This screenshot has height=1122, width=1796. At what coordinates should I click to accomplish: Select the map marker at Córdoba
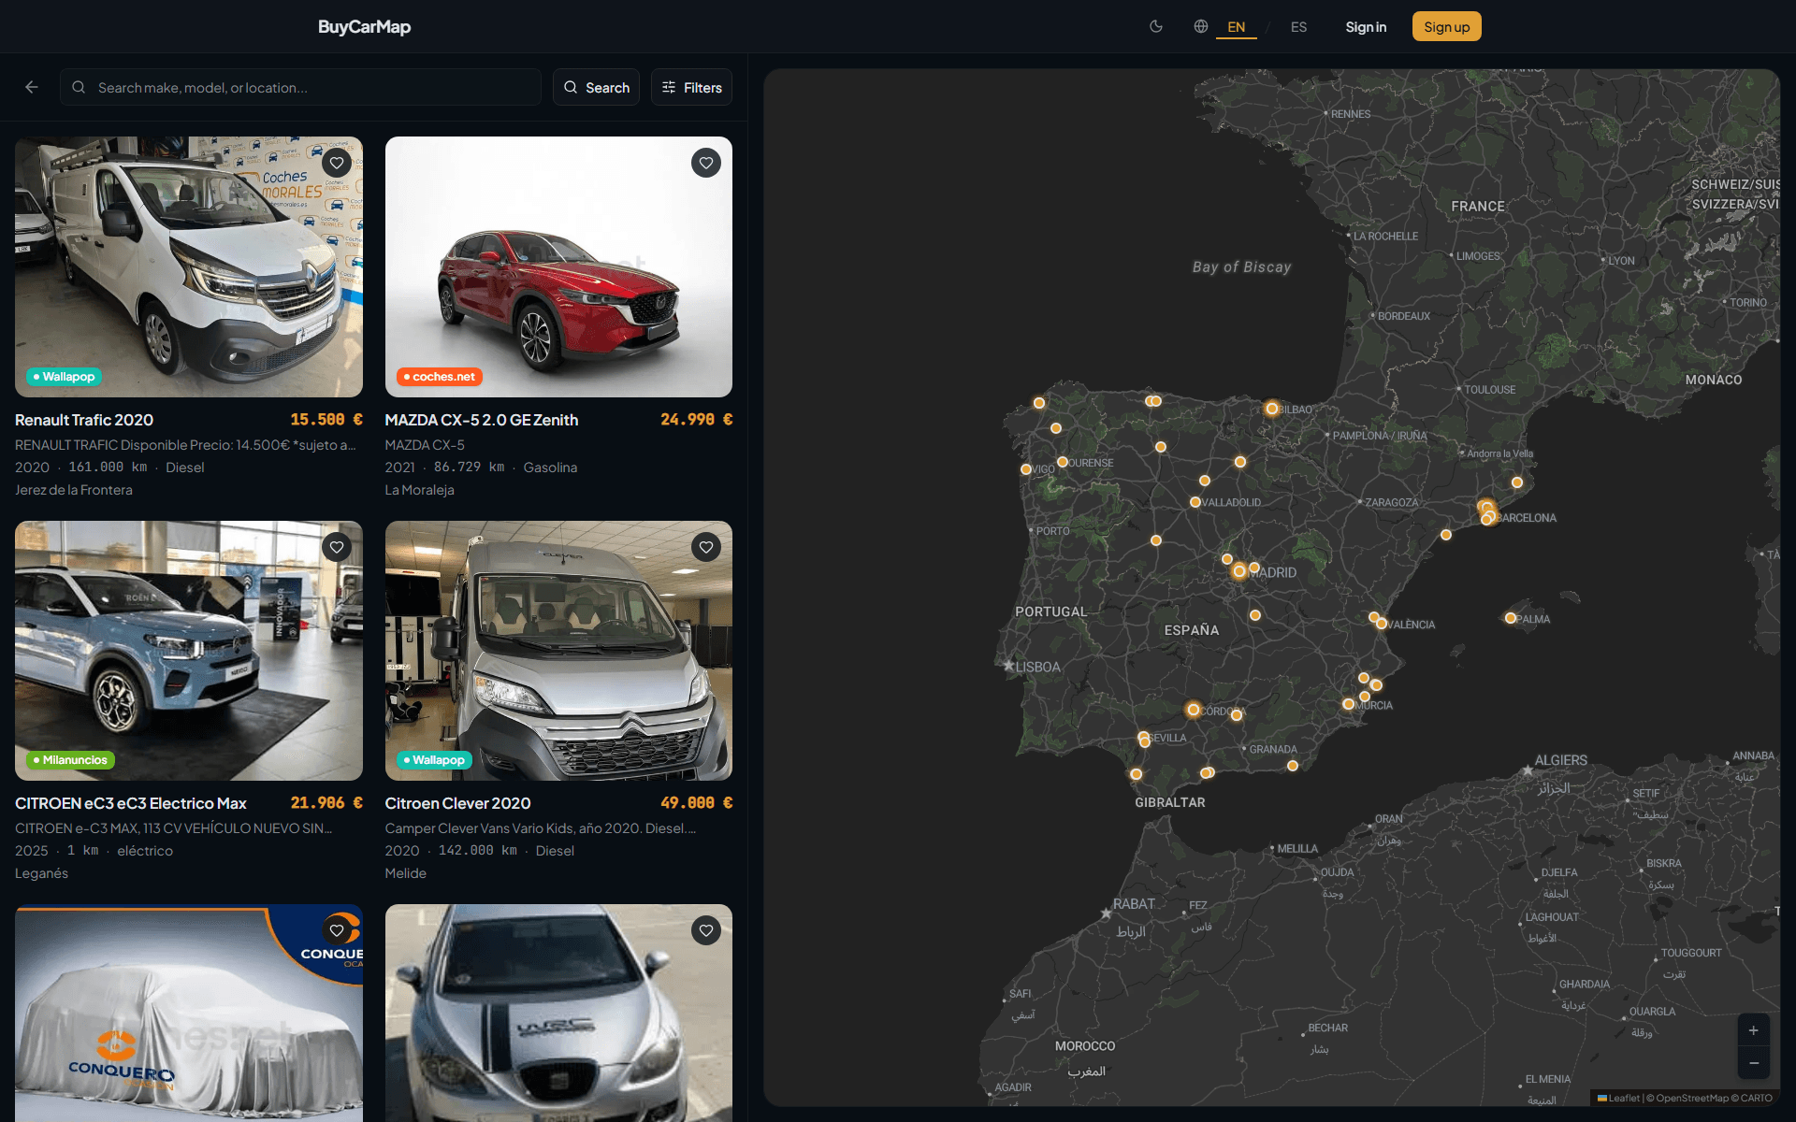pyautogui.click(x=1193, y=710)
